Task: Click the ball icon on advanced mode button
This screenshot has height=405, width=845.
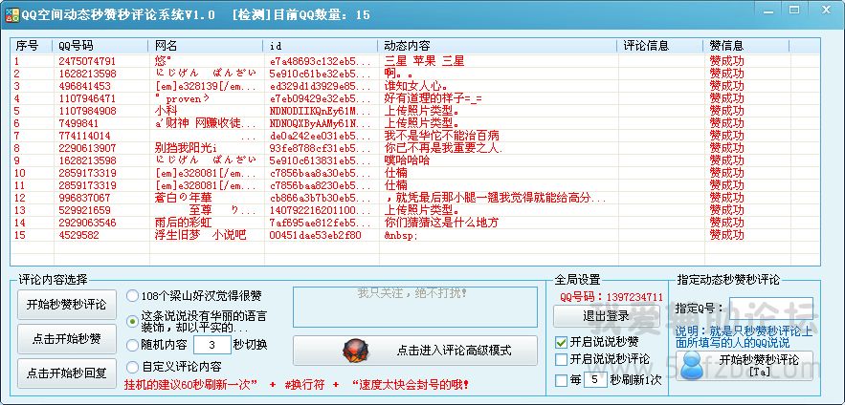Action: tap(356, 351)
